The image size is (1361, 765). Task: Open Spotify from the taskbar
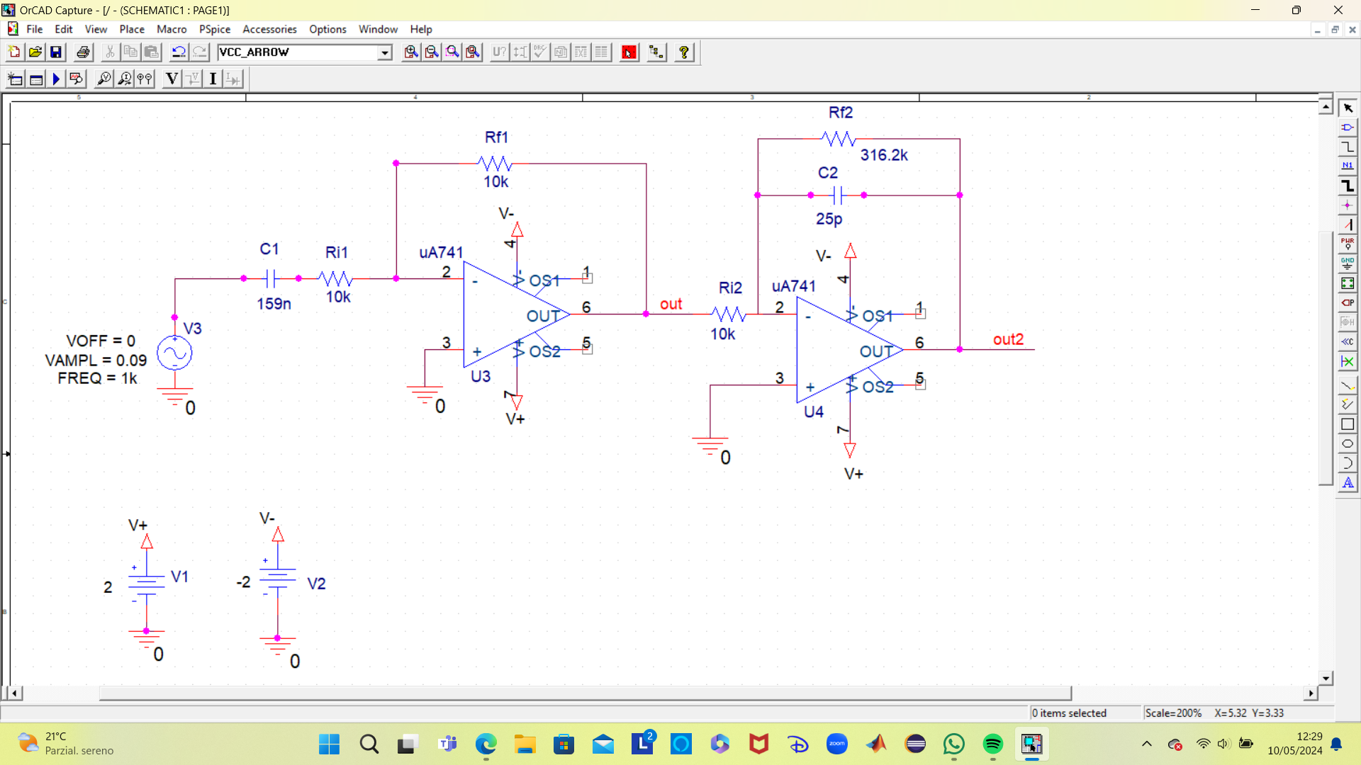click(x=992, y=744)
